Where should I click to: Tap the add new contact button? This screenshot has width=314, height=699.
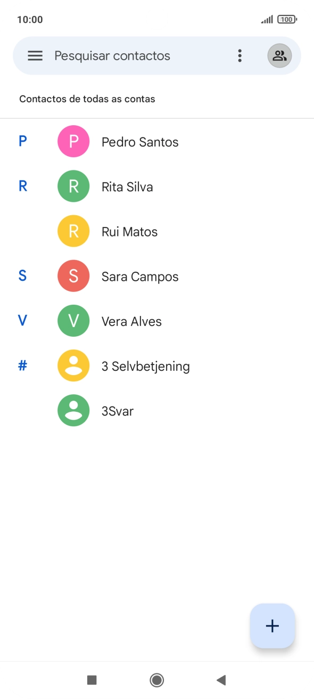point(272,625)
